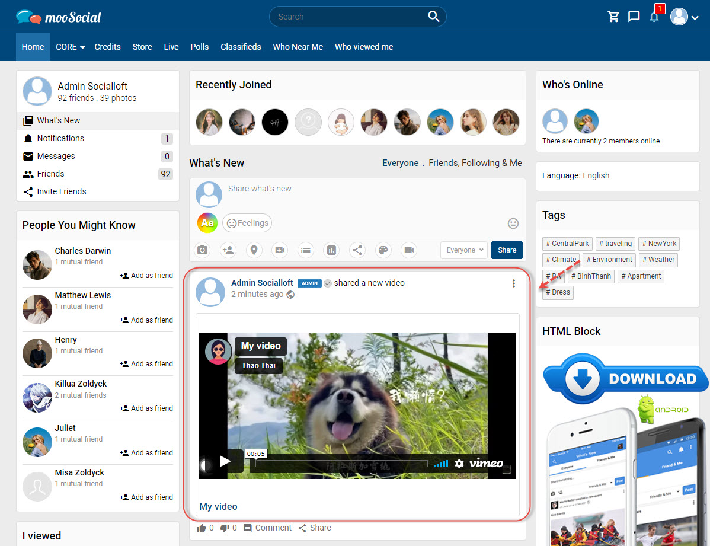The height and width of the screenshot is (546, 710).
Task: Click the Download Android app banner
Action: click(x=625, y=379)
